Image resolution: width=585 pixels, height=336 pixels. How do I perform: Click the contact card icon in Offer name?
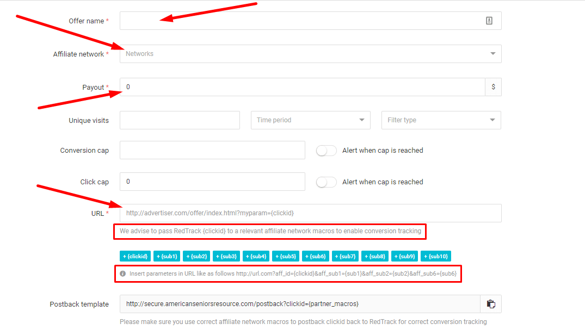click(x=489, y=21)
